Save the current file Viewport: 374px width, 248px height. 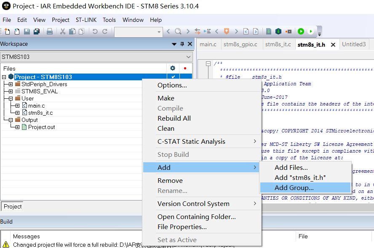[27, 32]
